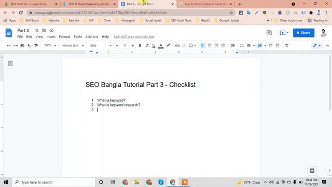Increase indent of the paragraph
The height and width of the screenshot is (187, 332).
coord(278,45)
